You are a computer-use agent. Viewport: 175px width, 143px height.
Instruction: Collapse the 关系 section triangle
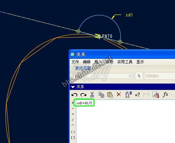[73, 87]
